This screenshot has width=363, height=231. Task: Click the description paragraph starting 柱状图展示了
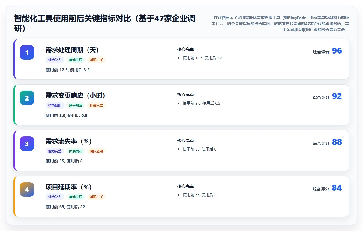pos(280,24)
